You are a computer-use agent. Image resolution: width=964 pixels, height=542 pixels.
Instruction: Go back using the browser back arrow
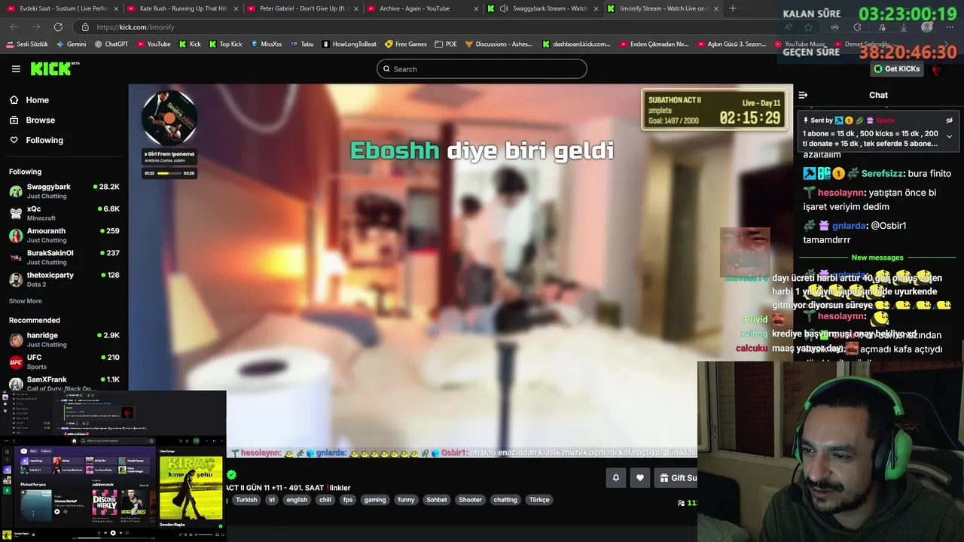(x=14, y=27)
